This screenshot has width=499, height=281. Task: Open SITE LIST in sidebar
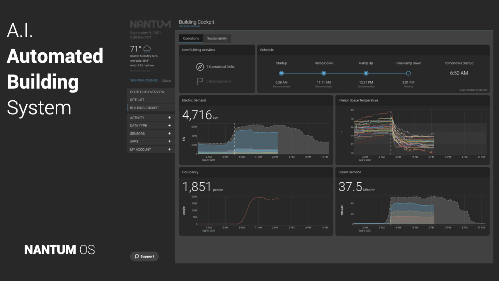coord(150,100)
